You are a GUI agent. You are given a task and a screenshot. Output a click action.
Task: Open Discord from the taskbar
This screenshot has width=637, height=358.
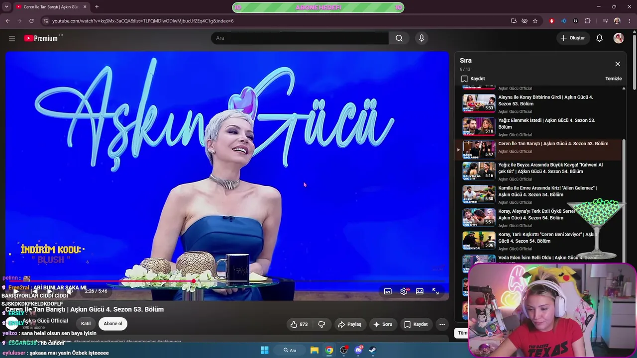pyautogui.click(x=358, y=350)
